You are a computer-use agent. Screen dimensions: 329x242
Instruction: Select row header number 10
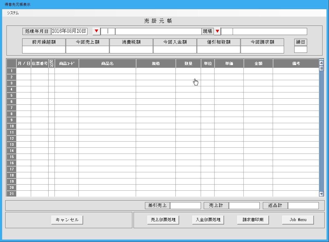[x=11, y=126]
